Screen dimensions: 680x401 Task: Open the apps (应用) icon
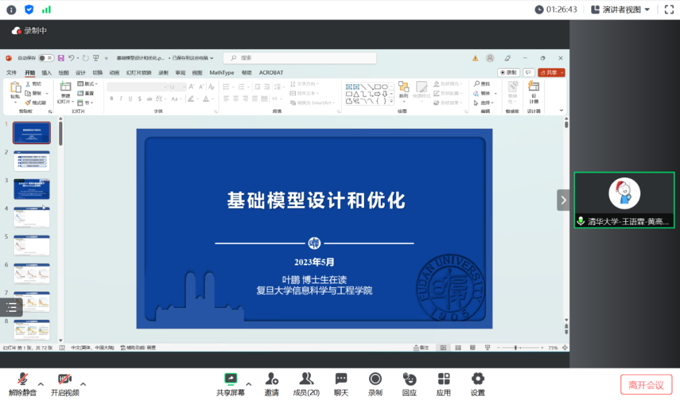coord(444,380)
